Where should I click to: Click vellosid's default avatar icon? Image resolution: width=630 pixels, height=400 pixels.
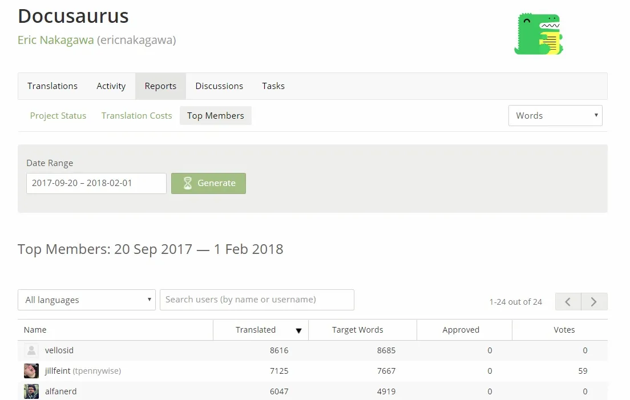pos(31,350)
